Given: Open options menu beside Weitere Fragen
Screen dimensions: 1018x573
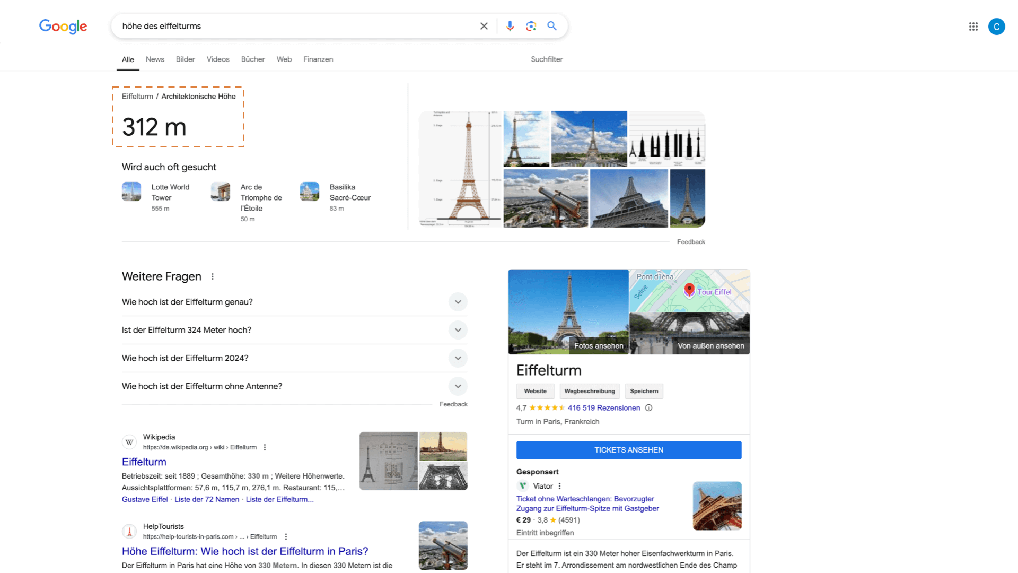Looking at the screenshot, I should pyautogui.click(x=213, y=276).
